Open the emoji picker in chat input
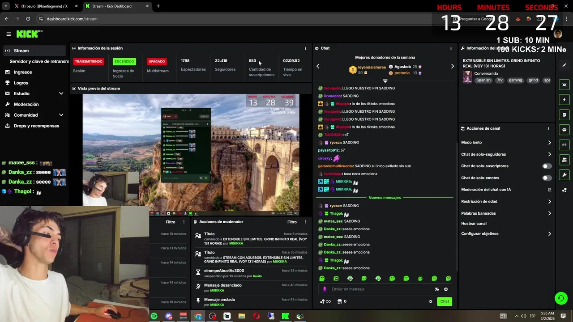Screen dimensions: 573x322 point(446,289)
